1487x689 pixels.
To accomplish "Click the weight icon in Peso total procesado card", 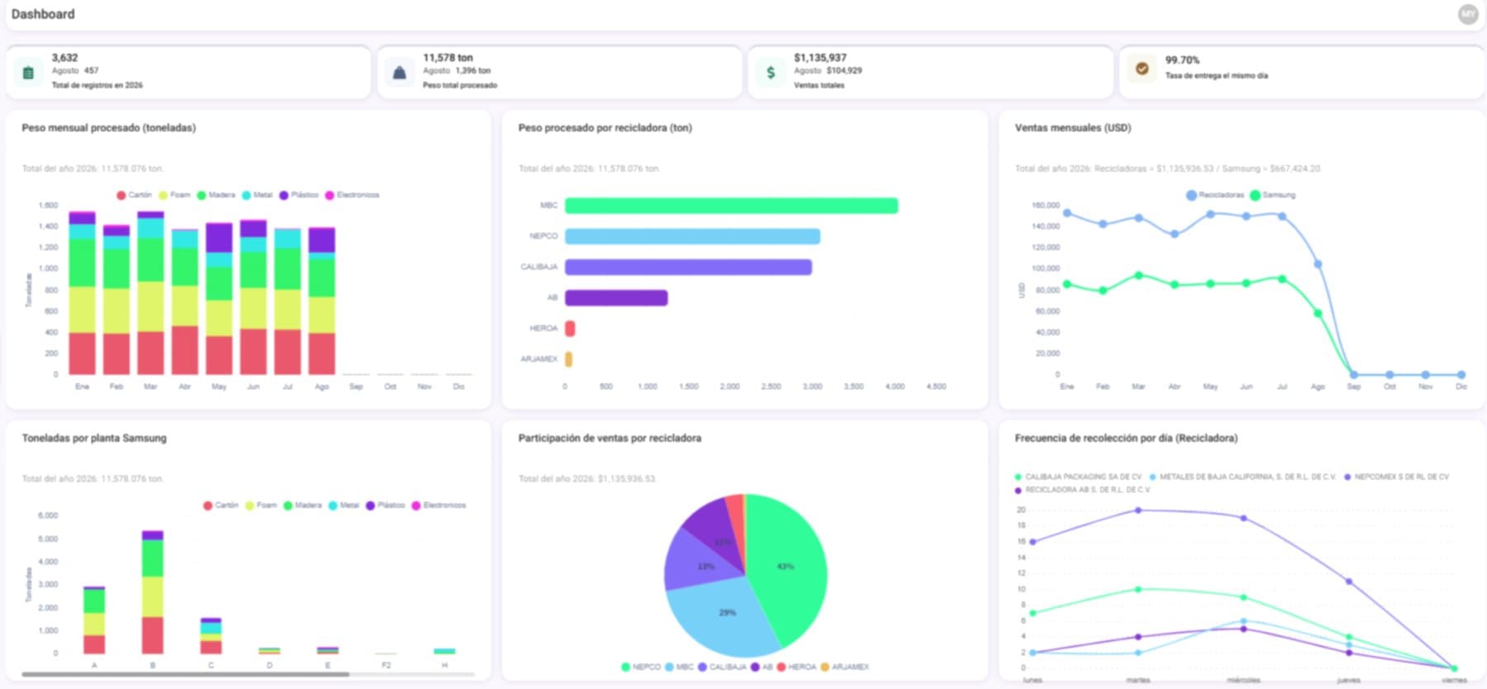I will (399, 73).
